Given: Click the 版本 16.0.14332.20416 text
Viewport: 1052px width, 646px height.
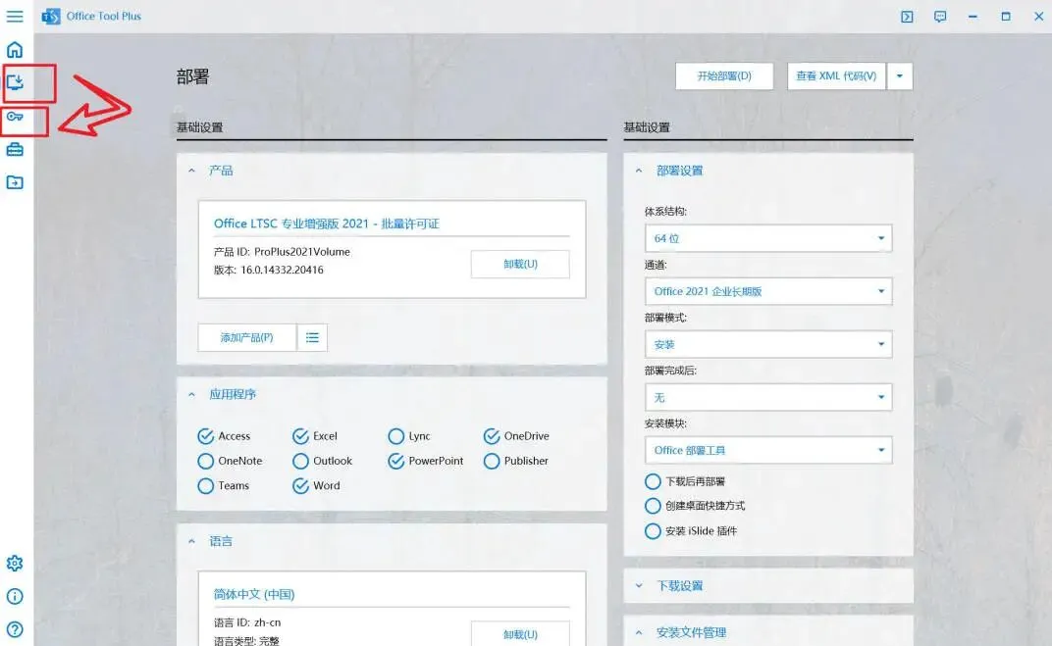Looking at the screenshot, I should [268, 270].
